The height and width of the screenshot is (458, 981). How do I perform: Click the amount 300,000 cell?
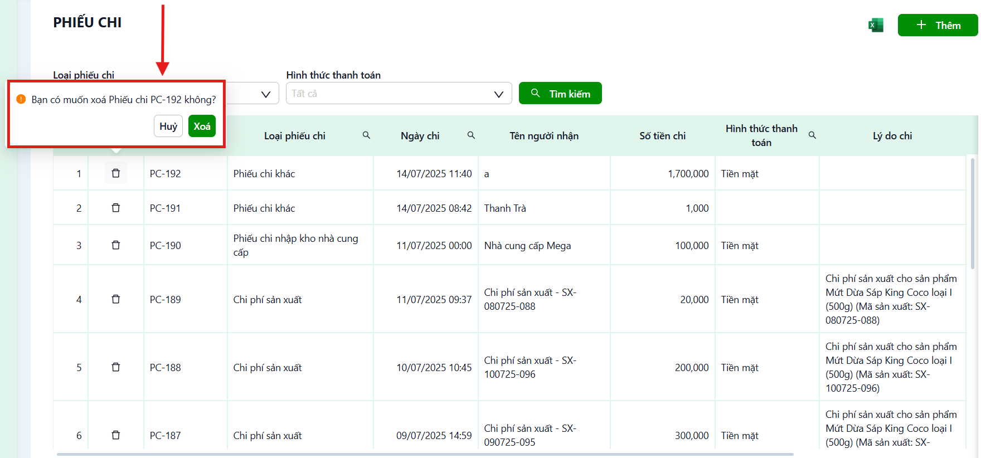[x=662, y=426]
